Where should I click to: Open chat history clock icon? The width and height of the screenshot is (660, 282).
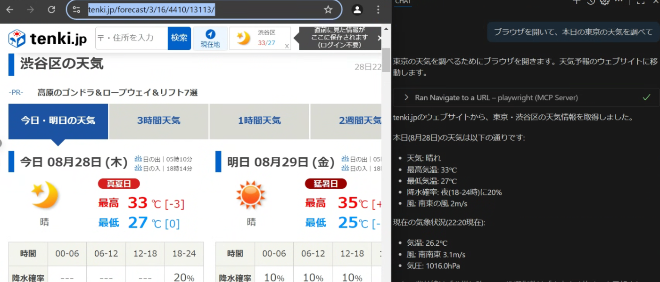coord(591,2)
